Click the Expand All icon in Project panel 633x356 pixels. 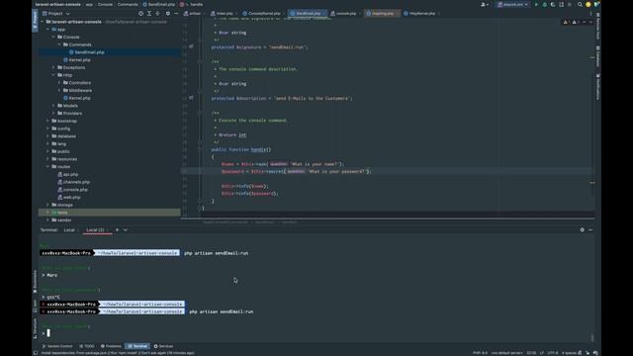point(149,13)
